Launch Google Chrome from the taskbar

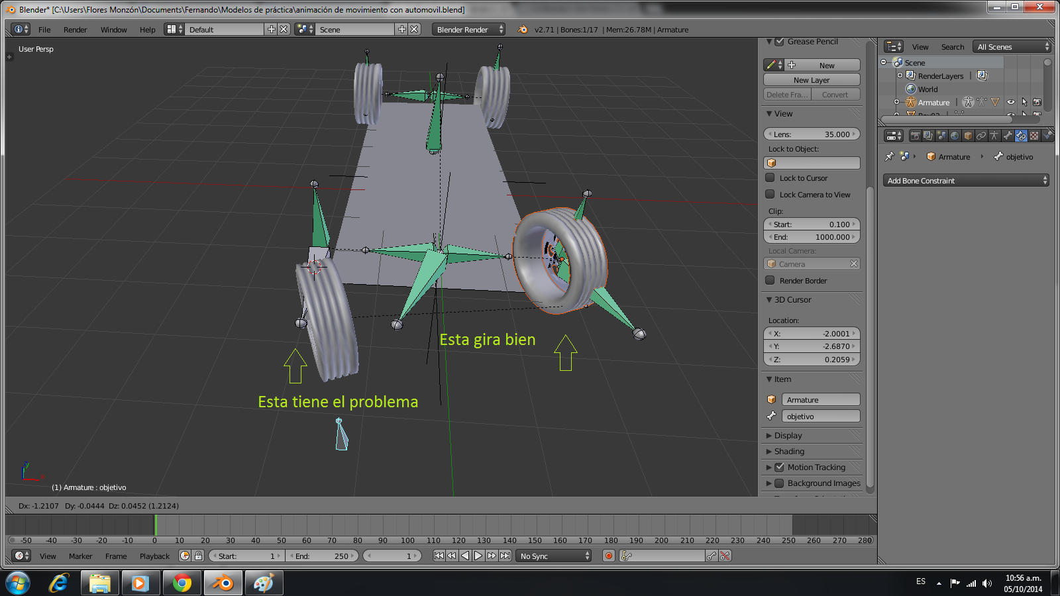point(182,583)
